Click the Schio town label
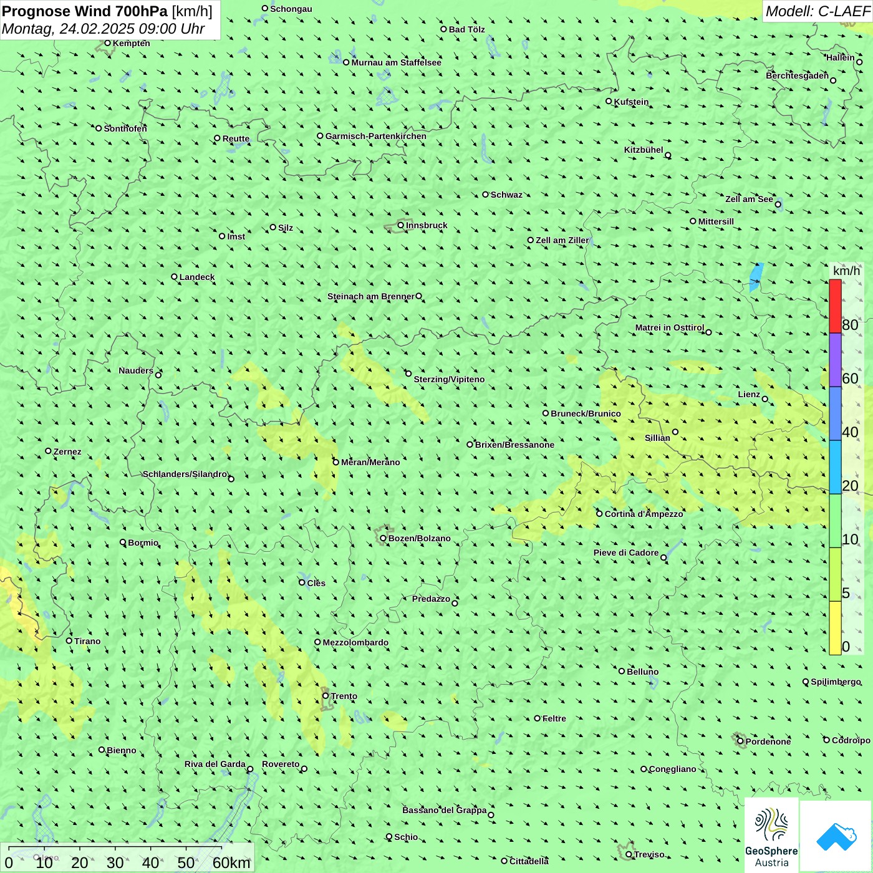 [406, 837]
